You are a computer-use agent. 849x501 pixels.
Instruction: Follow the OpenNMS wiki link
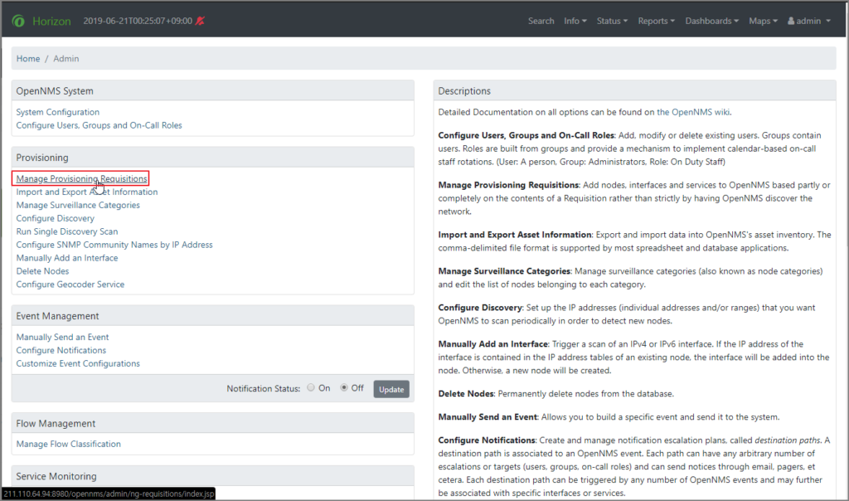[x=694, y=112]
